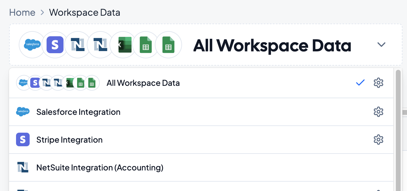This screenshot has height=191, width=407.
Task: Click the Workspace Data breadcrumb
Action: coord(85,13)
